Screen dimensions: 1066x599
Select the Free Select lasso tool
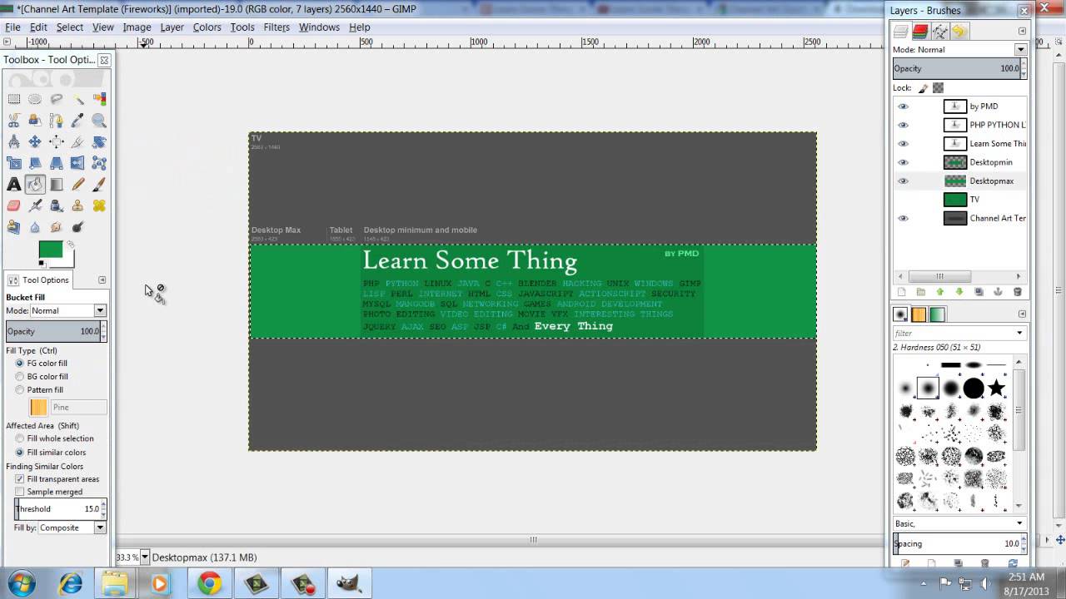(x=57, y=99)
